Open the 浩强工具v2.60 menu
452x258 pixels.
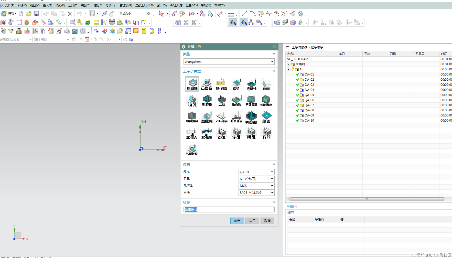point(144,5)
